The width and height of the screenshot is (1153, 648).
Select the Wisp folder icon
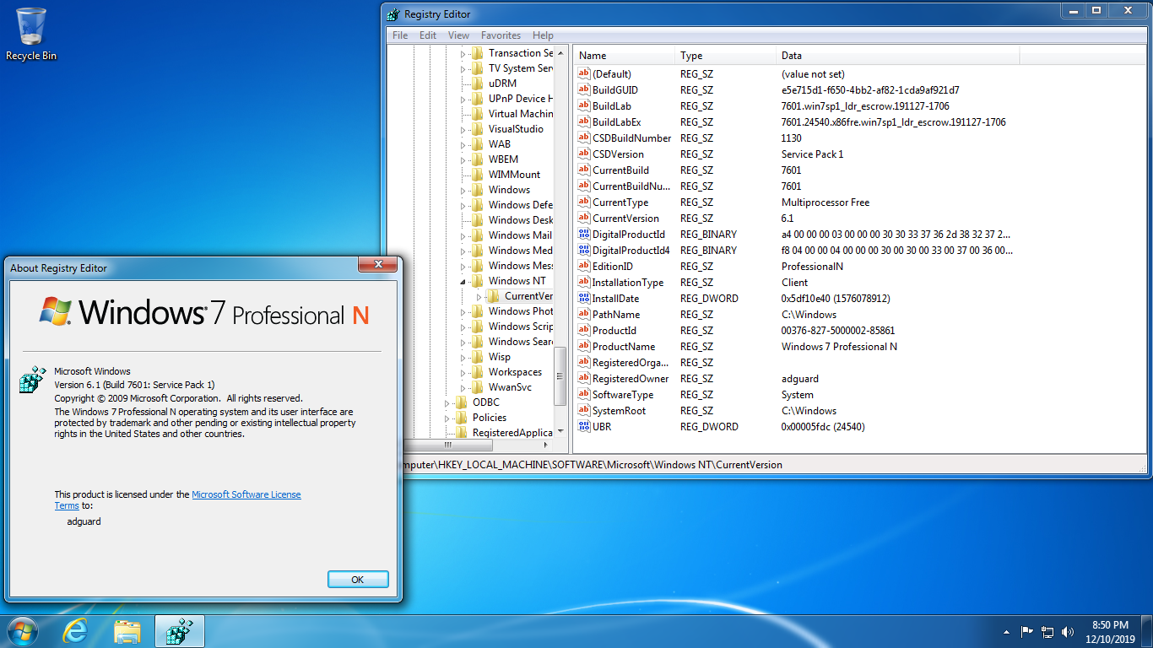click(x=478, y=357)
